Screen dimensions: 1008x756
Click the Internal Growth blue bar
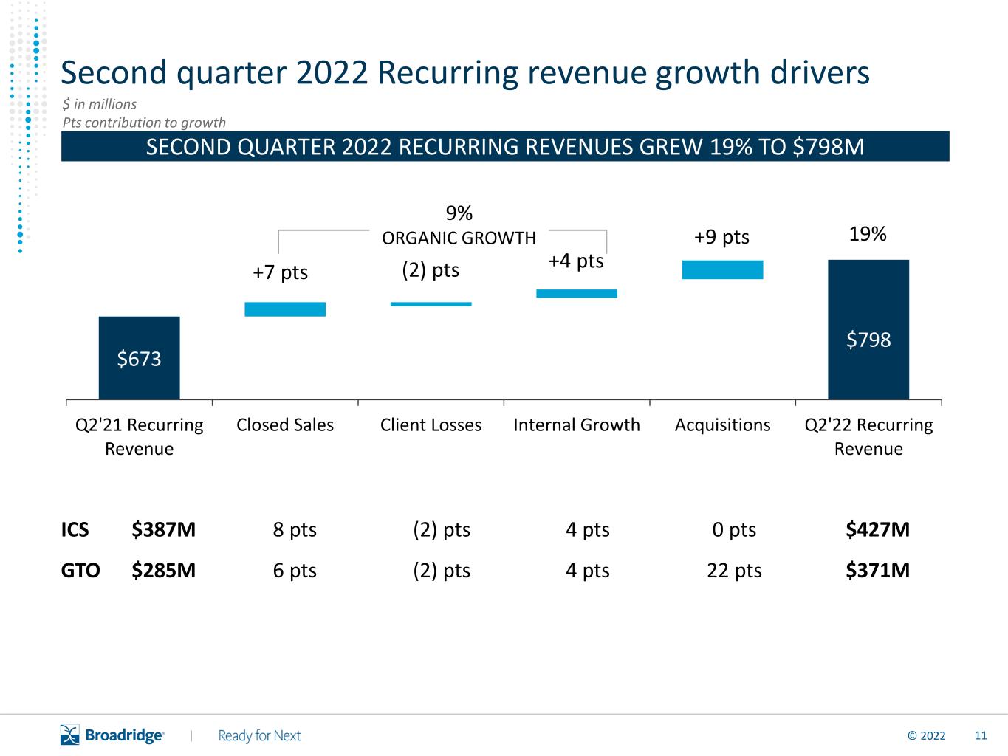coord(577,293)
